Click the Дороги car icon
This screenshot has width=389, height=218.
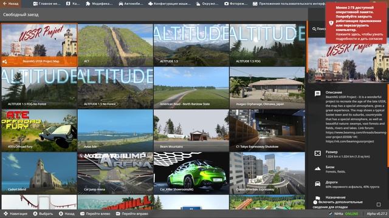317,184
